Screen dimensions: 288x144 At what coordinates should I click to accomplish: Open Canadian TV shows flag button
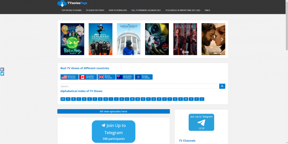point(88,77)
